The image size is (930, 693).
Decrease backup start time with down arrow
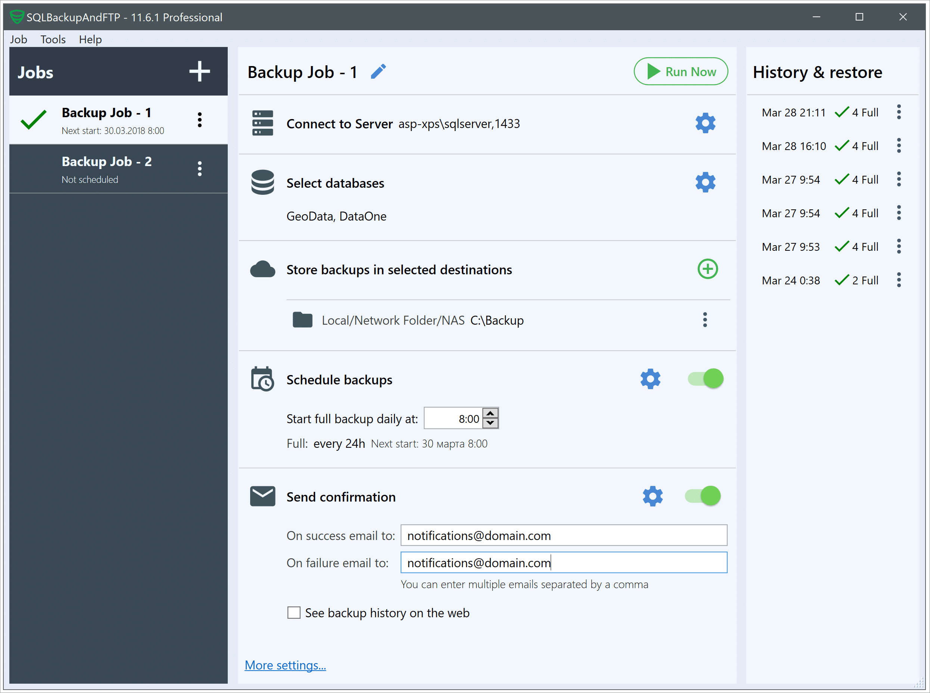490,423
